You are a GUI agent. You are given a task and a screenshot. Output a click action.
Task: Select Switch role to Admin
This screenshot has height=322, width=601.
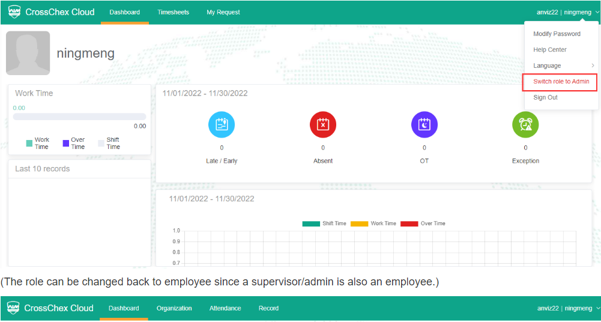pos(561,82)
